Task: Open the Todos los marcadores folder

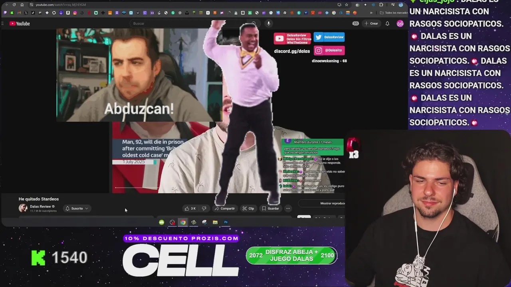Action: [394, 13]
